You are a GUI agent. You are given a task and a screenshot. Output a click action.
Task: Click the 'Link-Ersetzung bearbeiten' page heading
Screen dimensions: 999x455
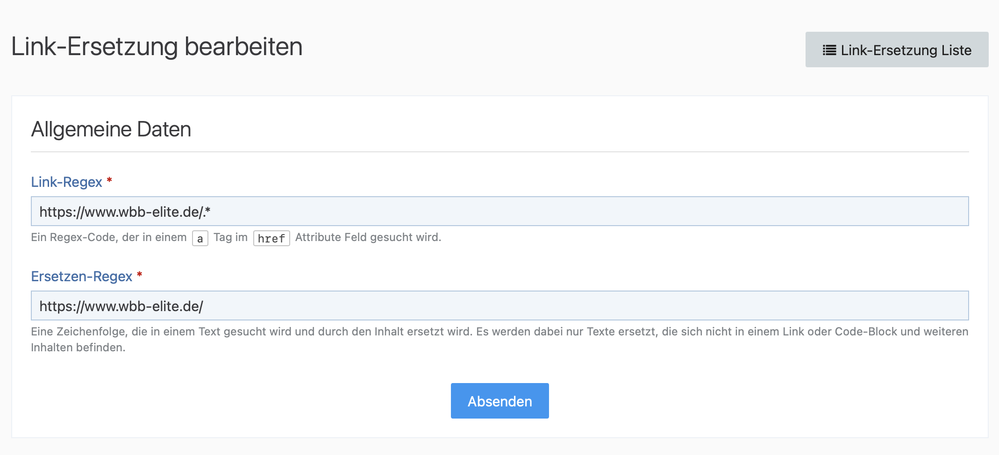pyautogui.click(x=157, y=47)
